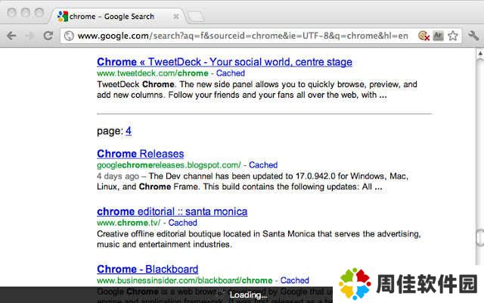Open a new tab
The image size is (484, 303).
(196, 17)
